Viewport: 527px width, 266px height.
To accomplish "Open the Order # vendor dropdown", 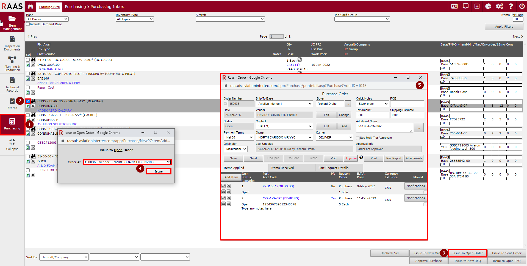I will click(x=127, y=162).
